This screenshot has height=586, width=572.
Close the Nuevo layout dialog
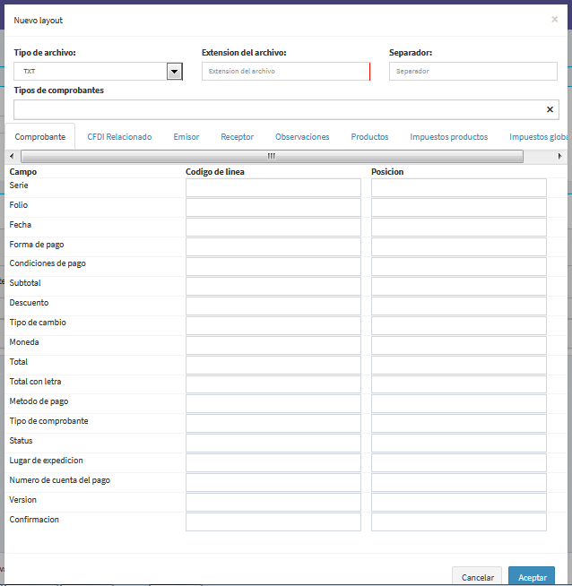click(x=554, y=19)
